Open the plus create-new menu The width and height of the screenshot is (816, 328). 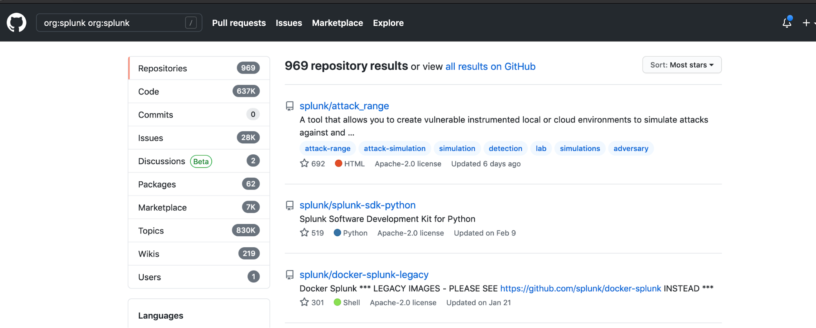click(806, 23)
